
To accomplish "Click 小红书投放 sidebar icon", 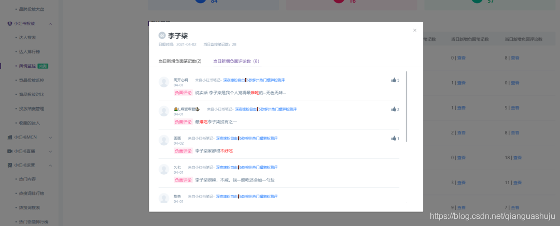I will [10, 23].
